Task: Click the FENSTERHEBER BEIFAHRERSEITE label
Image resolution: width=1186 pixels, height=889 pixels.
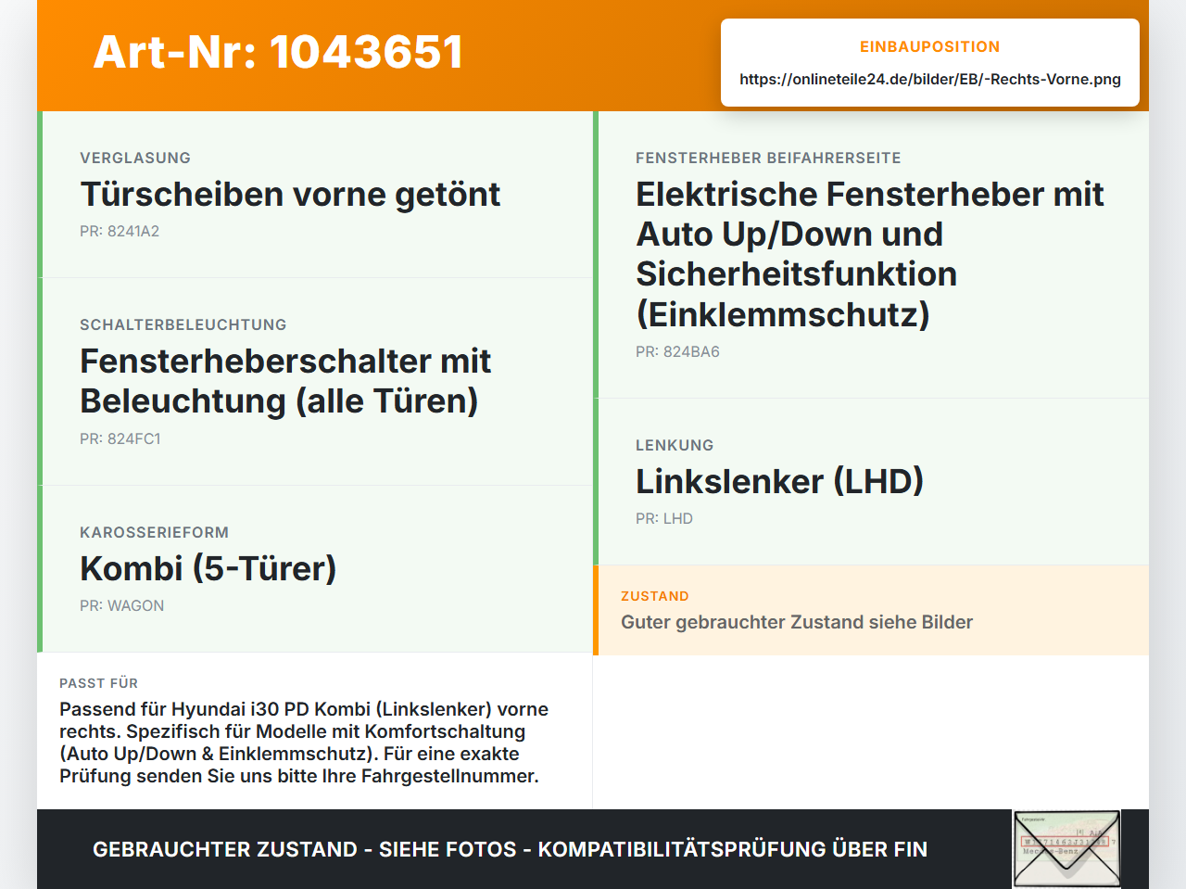Action: pyautogui.click(x=768, y=158)
